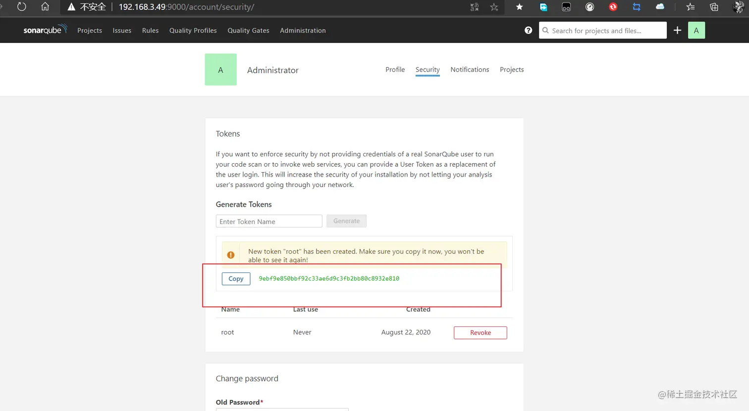Viewport: 749px width, 411px height.
Task: Open the green A user avatar menu
Action: pos(696,30)
